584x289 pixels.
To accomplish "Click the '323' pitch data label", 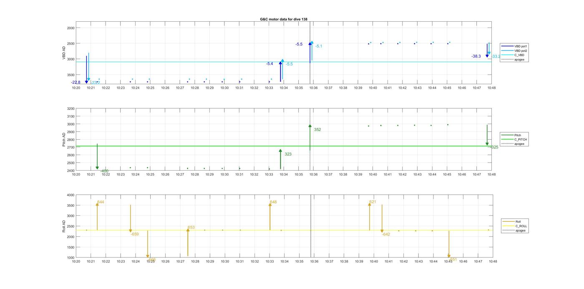I will tap(288, 154).
